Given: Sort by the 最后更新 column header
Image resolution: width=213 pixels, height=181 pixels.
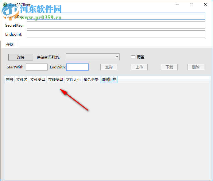Looking at the screenshot, I should pyautogui.click(x=91, y=79).
